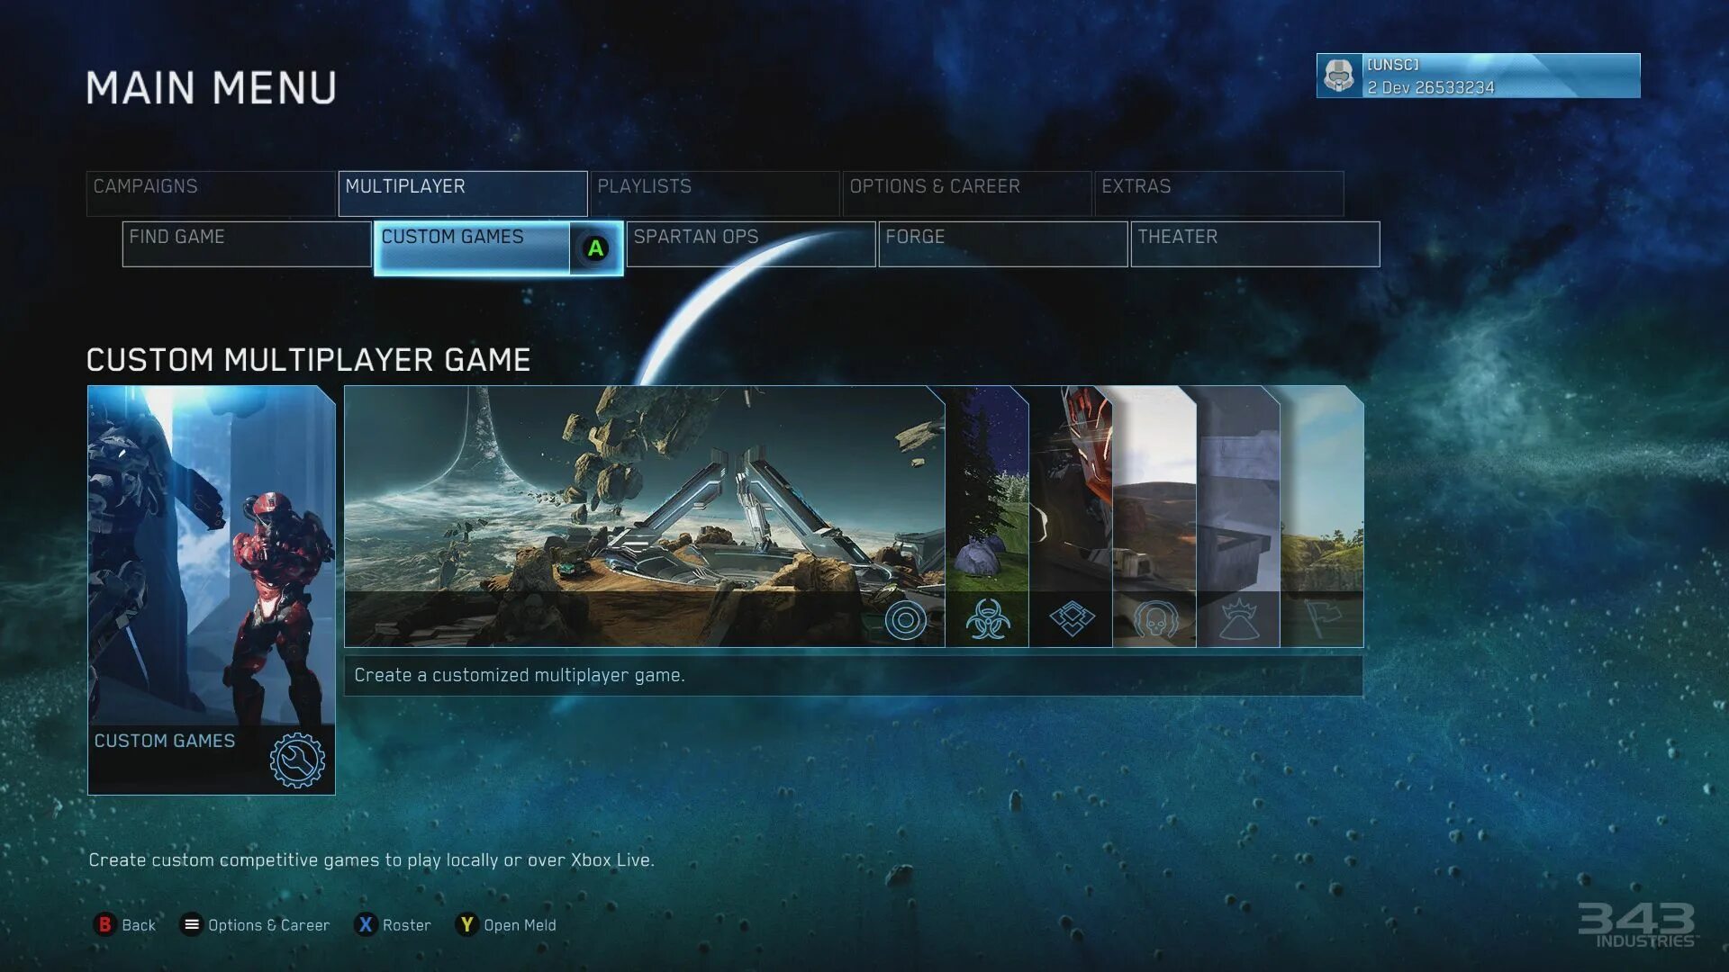Open the EXTRAS section expander
The image size is (1729, 972).
pos(1218,186)
